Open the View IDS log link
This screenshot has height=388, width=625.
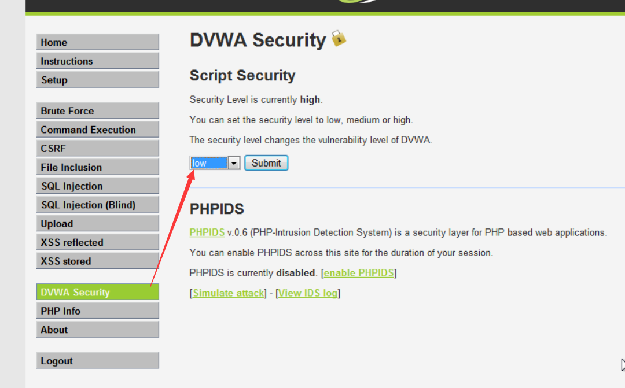(x=308, y=293)
